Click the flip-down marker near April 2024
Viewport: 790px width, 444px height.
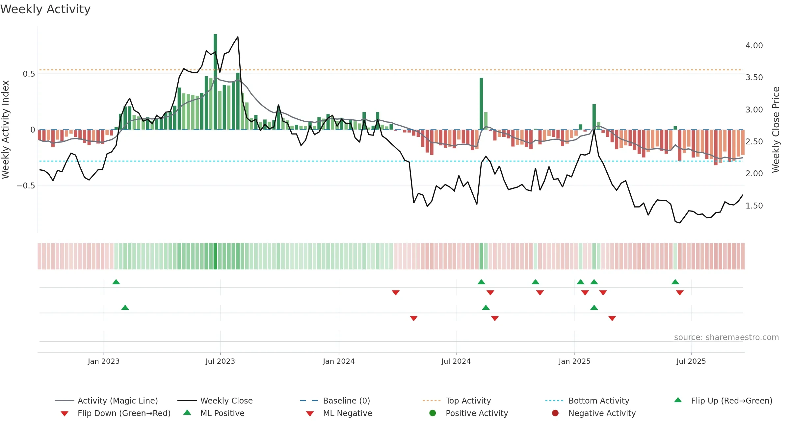(x=396, y=293)
